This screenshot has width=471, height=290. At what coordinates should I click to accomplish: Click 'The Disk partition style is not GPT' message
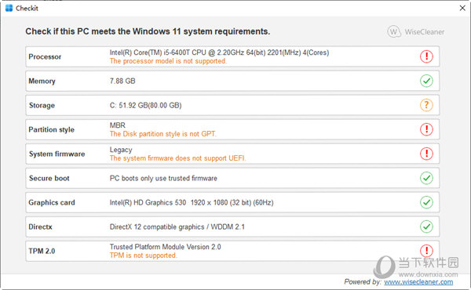coord(162,134)
